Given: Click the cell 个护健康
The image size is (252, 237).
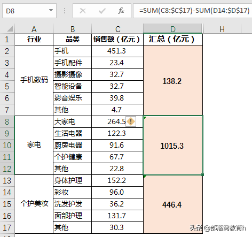Looking at the screenshot, I should tap(73, 157).
